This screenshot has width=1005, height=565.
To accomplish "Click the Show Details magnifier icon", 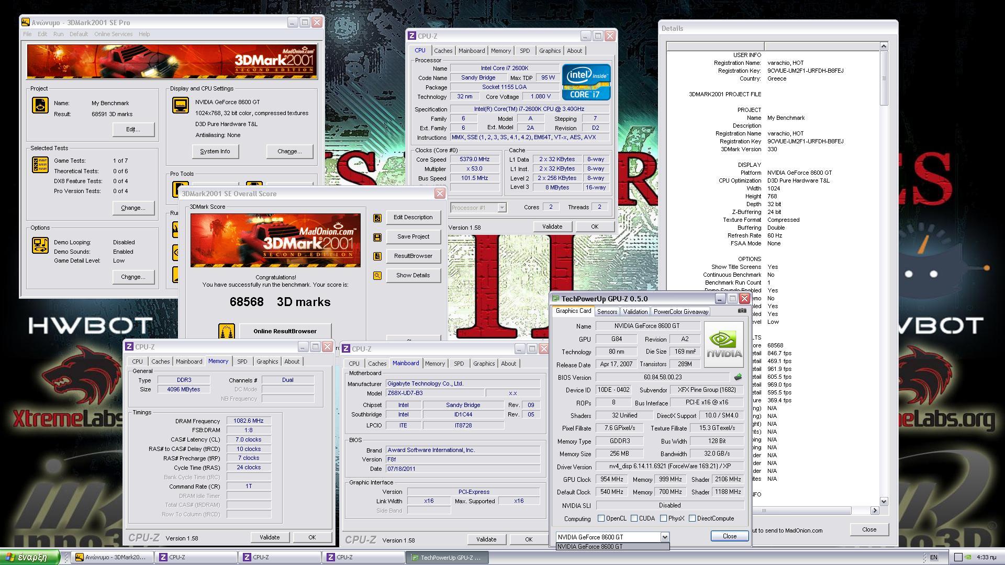I will click(377, 276).
